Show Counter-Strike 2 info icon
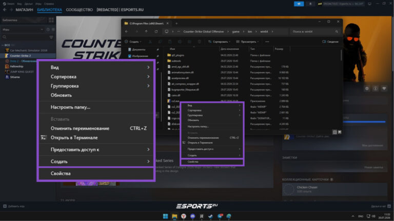Viewport: 394px width, 221px height. (376, 89)
